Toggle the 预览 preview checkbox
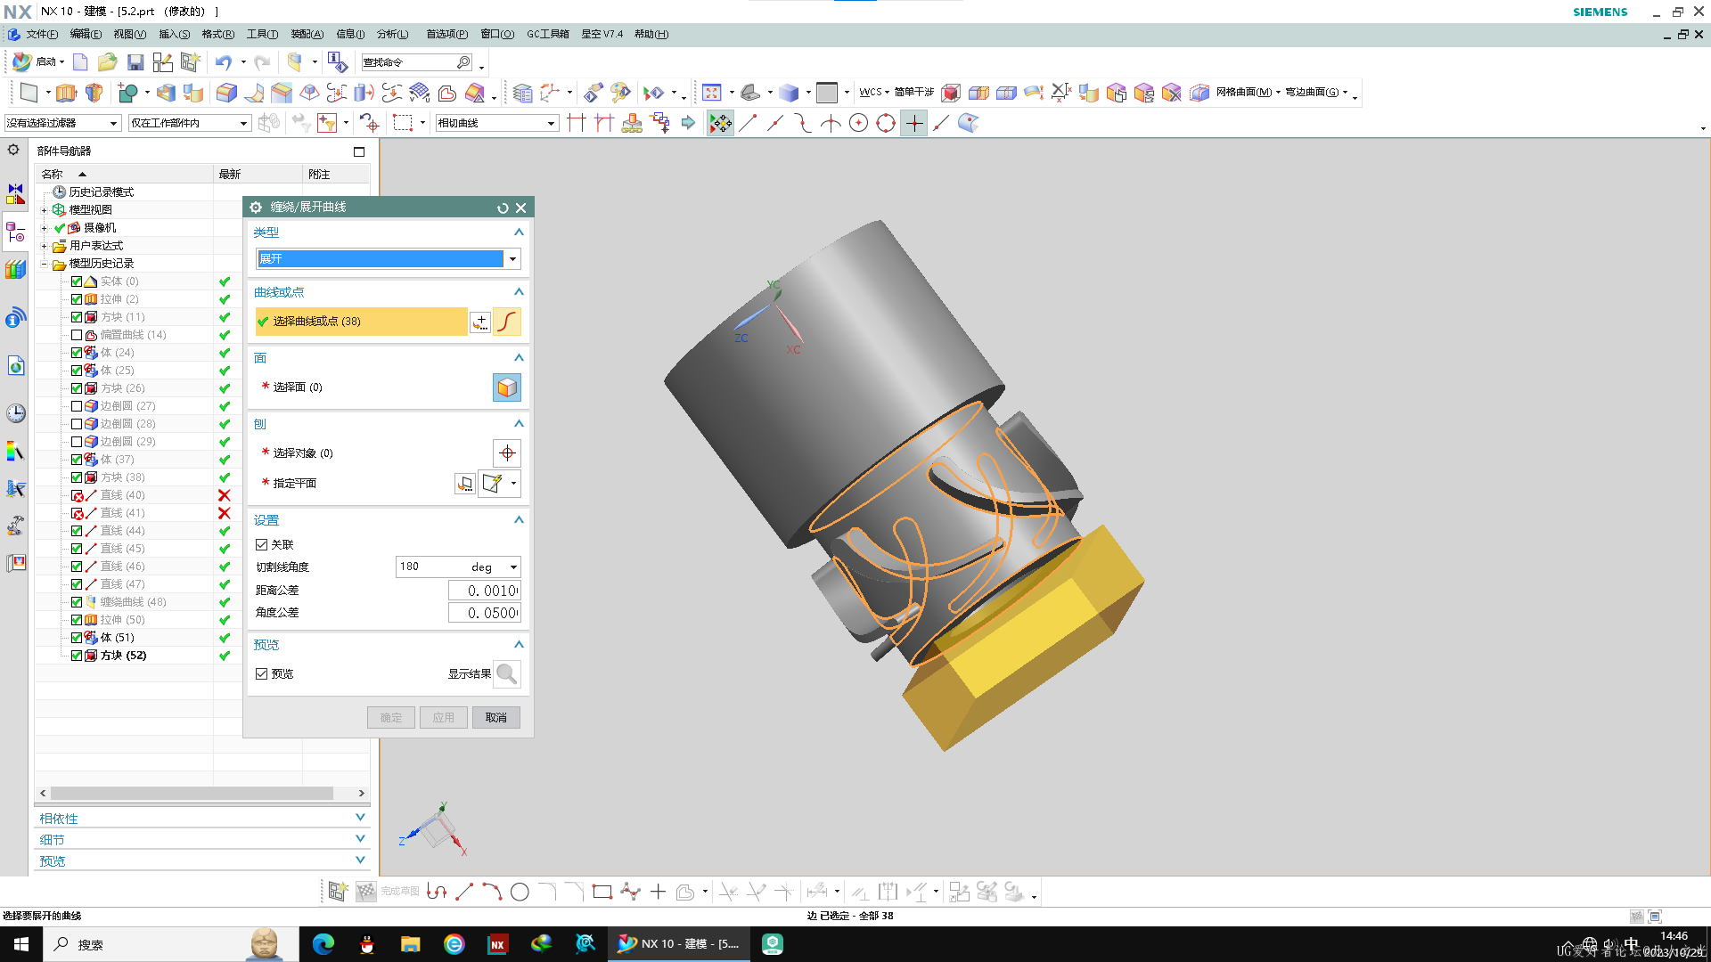Screen dimensions: 1711x962 point(262,673)
